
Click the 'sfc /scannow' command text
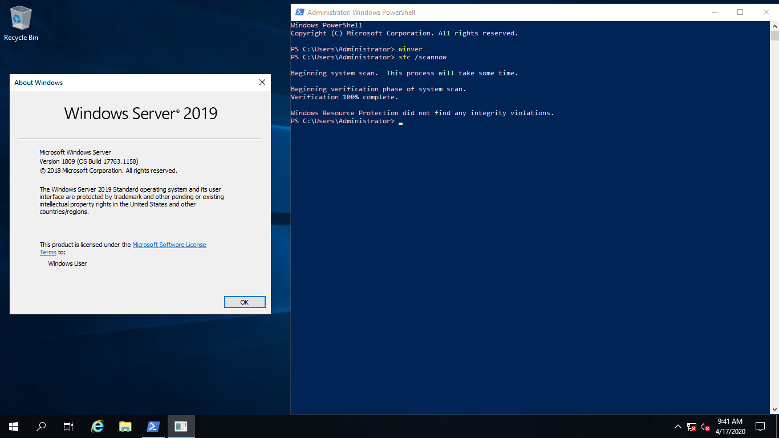click(423, 57)
